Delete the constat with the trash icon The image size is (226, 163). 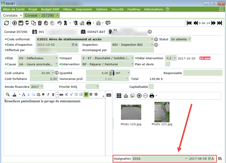[x=40, y=23]
